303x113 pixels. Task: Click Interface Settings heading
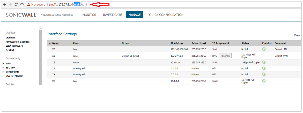pyautogui.click(x=62, y=34)
